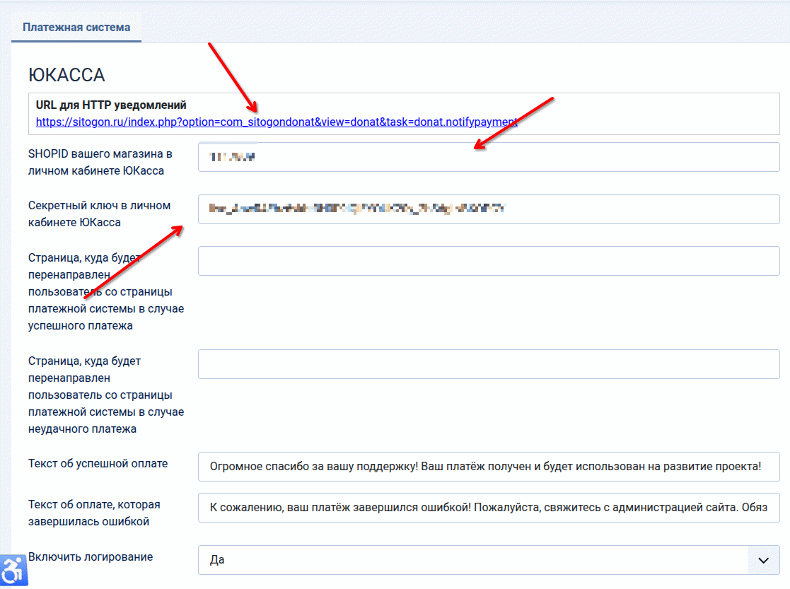Screen dimensions: 790x589
Task: Edit the payment error message text field
Action: coord(488,508)
